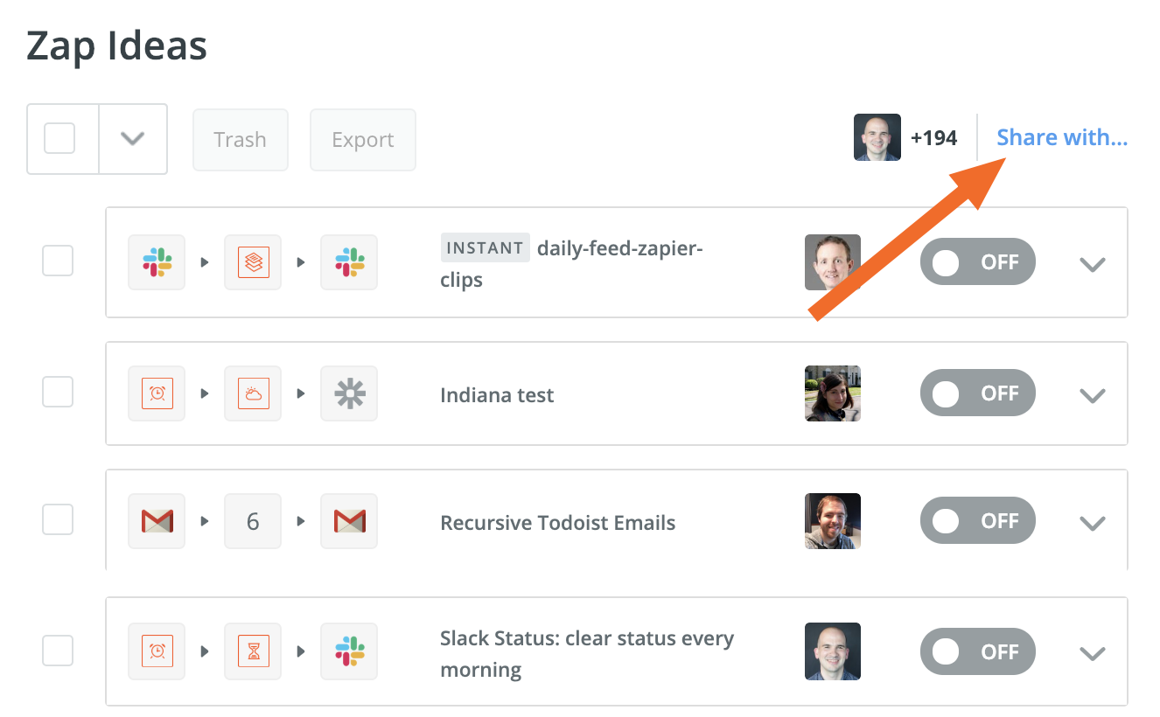Expand options chevron for Indiana test

click(1093, 395)
